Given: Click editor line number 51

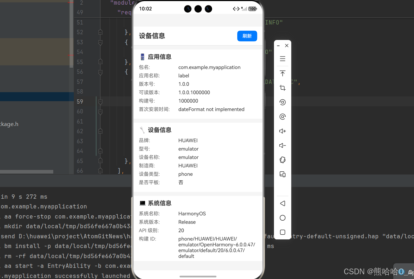Looking at the screenshot, I should 80,22.
